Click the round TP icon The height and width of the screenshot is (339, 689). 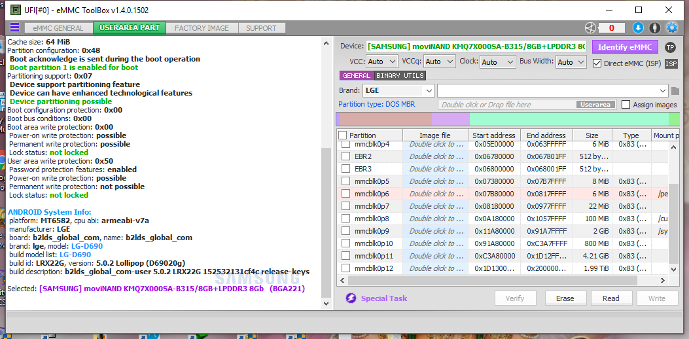(670, 47)
